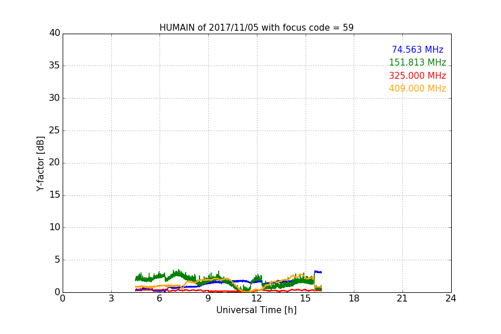Click the y-axis tick label '10'

tap(55, 227)
